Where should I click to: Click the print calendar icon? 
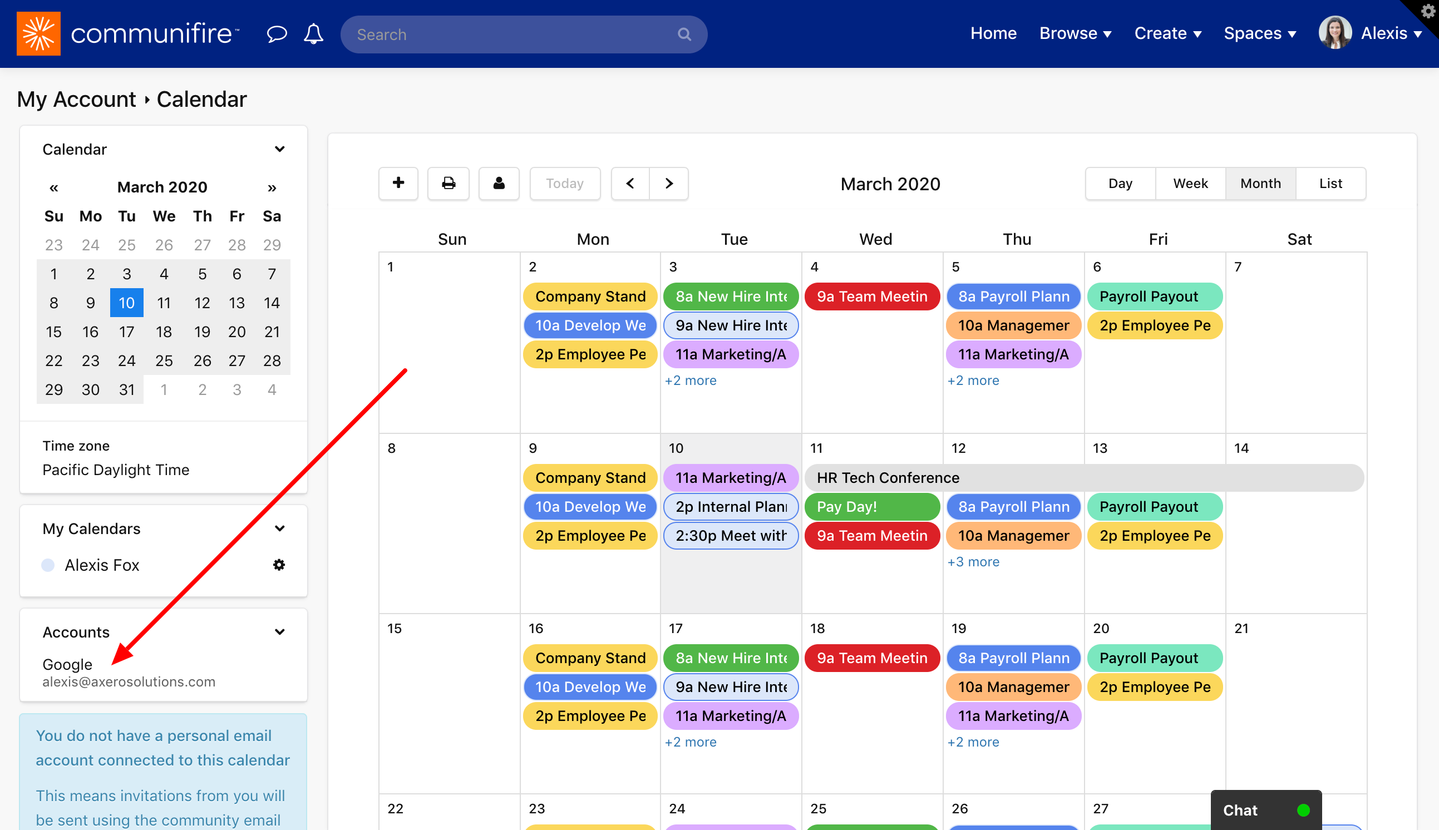[448, 182]
